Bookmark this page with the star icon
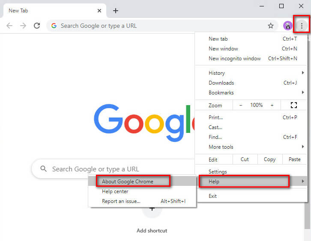This screenshot has width=311, height=241. [271, 26]
